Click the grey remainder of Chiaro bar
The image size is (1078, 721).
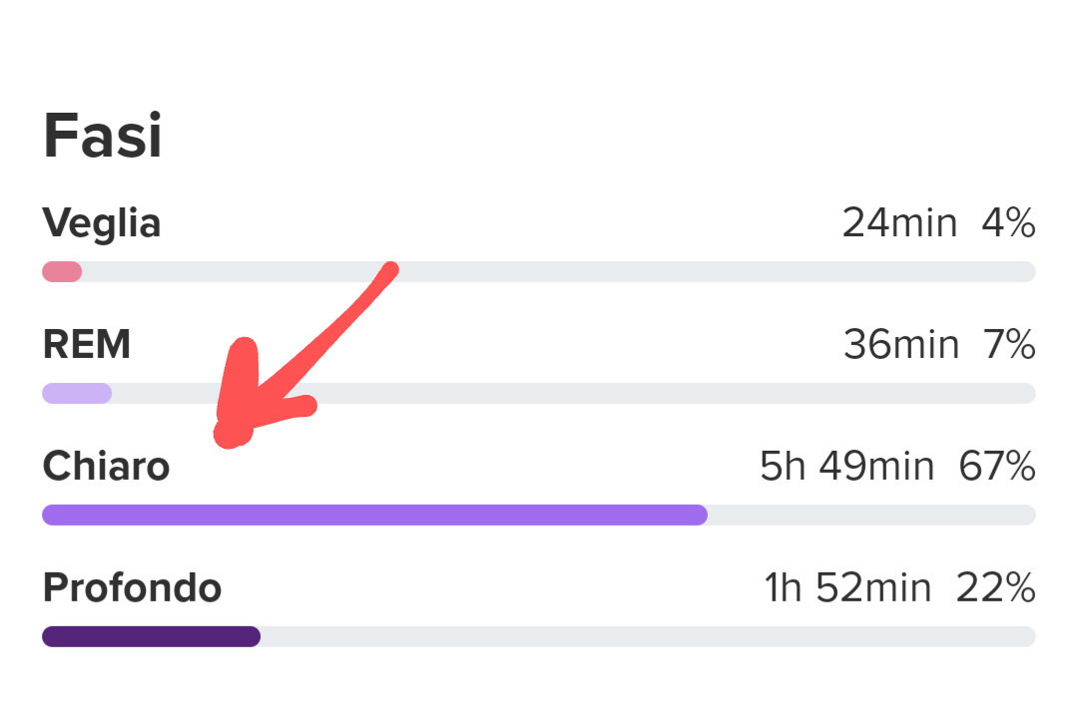[871, 515]
